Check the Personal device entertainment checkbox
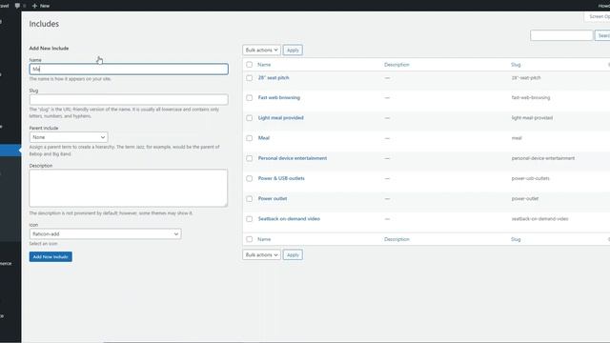 (250, 158)
